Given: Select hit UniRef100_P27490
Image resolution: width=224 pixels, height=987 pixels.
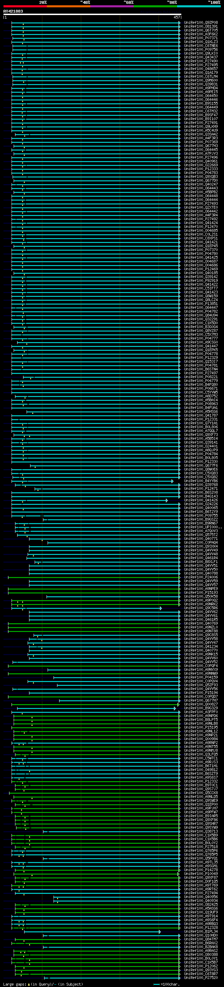Looking at the screenshot, I should point(201,61).
